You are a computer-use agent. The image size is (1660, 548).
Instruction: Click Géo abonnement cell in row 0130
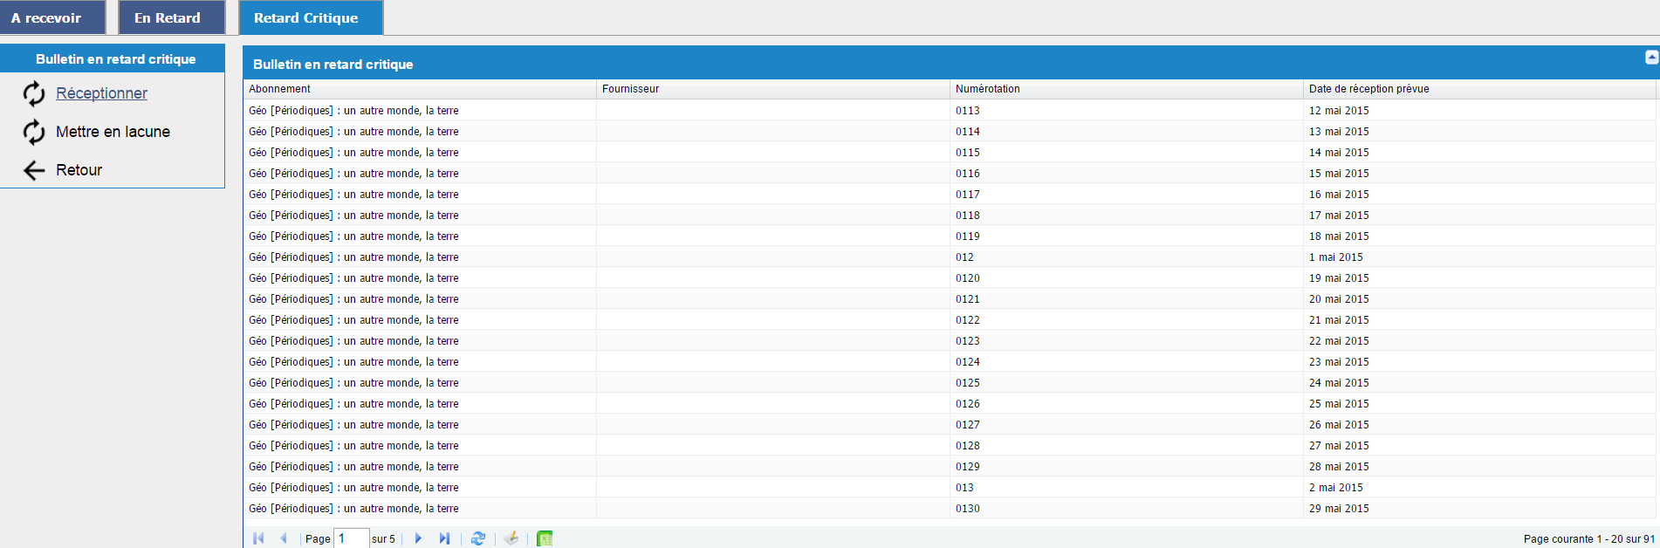click(420, 509)
